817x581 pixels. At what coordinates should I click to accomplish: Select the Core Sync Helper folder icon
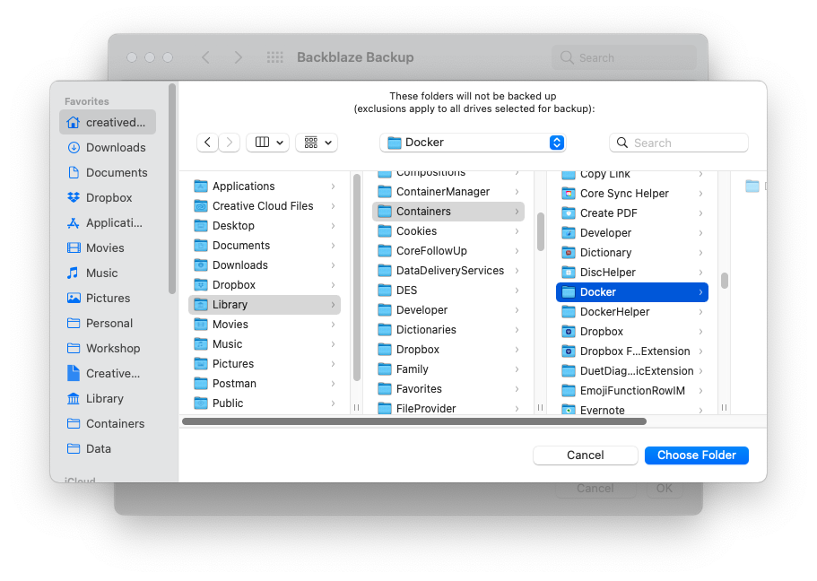[569, 194]
